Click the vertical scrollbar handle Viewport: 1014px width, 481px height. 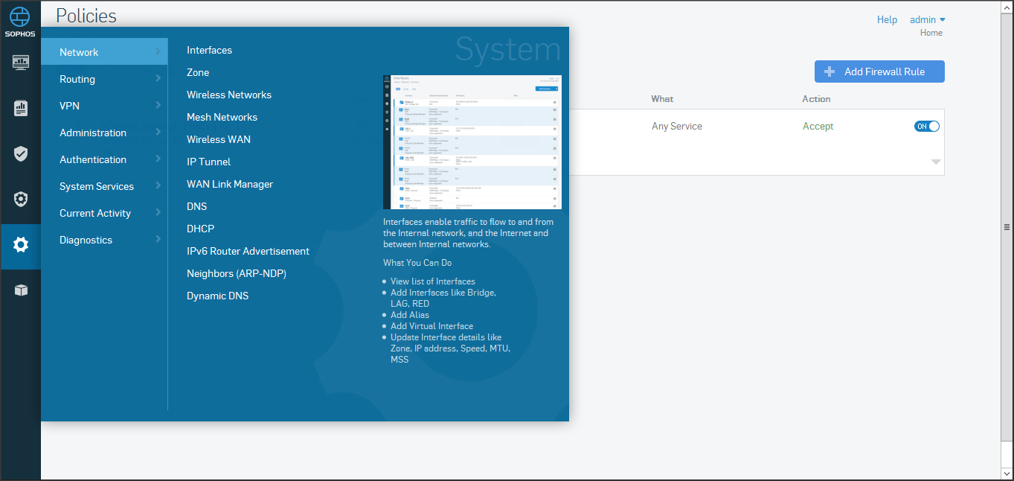(x=1007, y=227)
